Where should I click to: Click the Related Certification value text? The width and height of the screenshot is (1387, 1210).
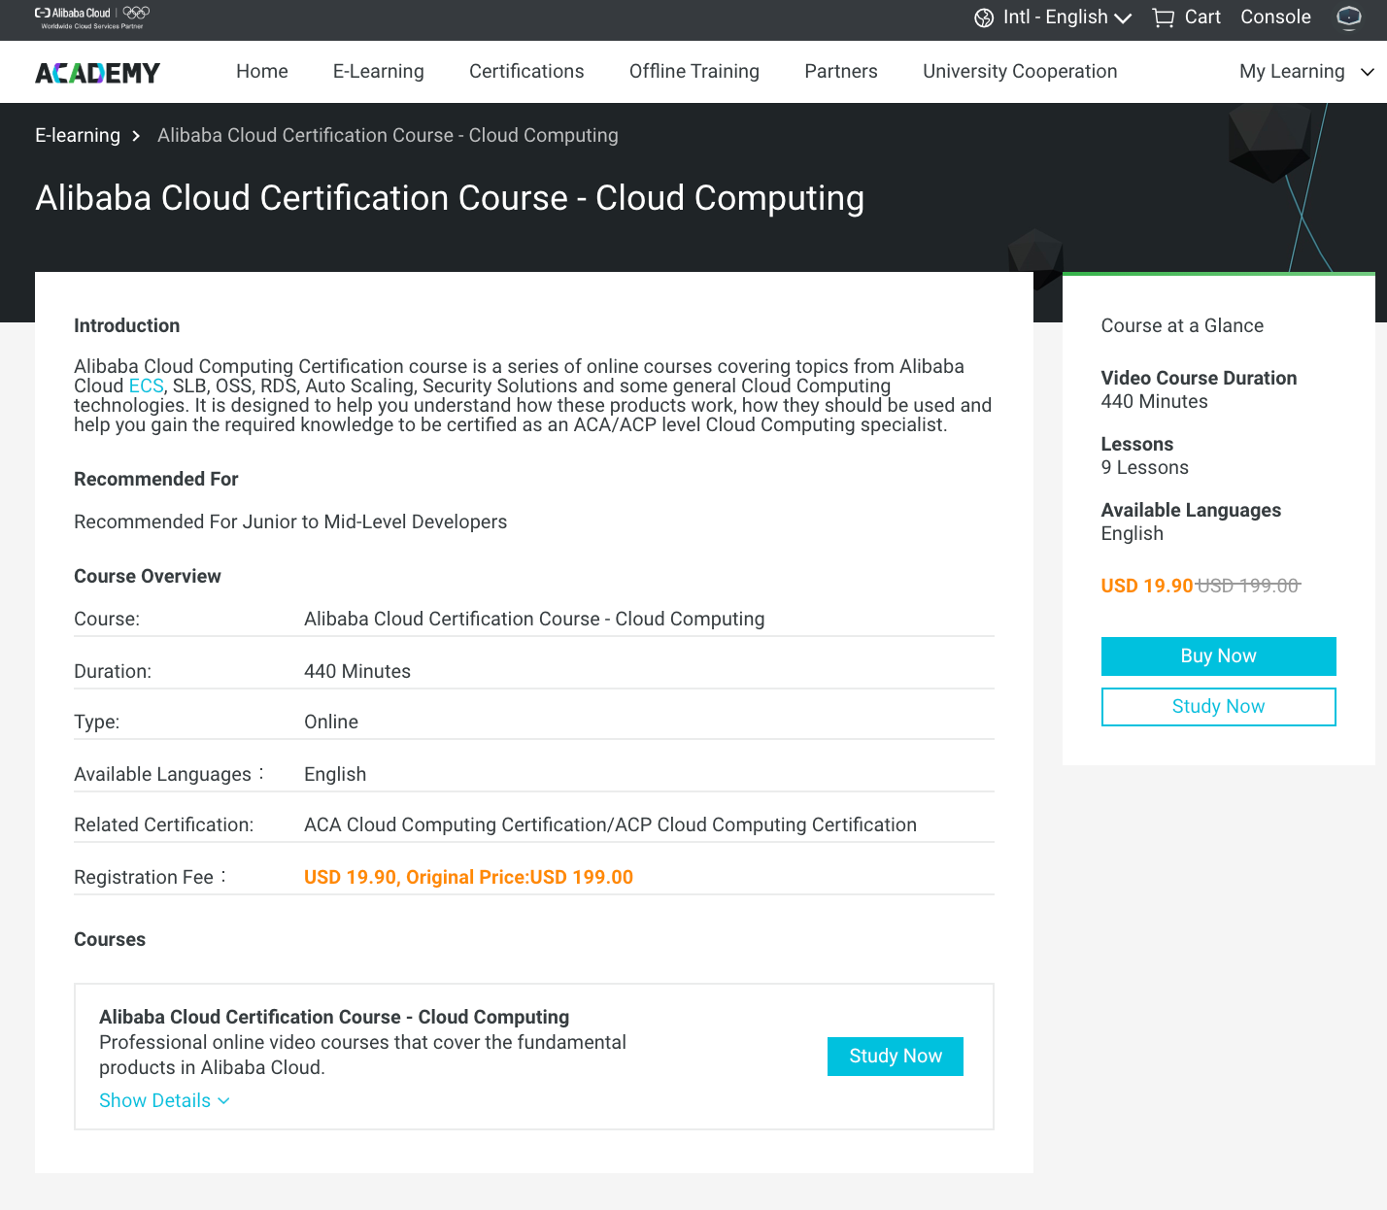tap(610, 824)
